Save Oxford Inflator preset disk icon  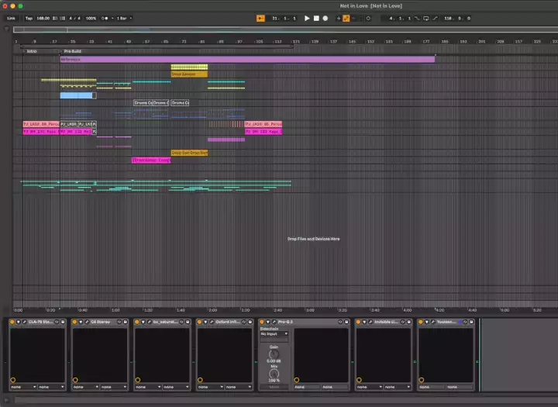(x=250, y=322)
